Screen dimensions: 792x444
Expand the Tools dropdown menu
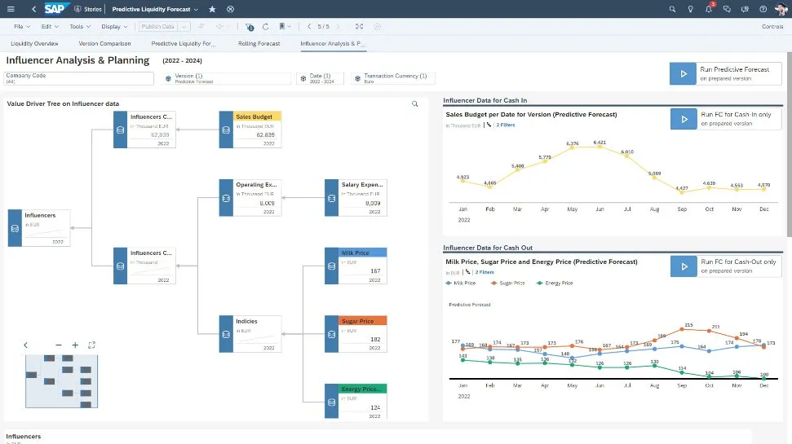[x=79, y=26]
